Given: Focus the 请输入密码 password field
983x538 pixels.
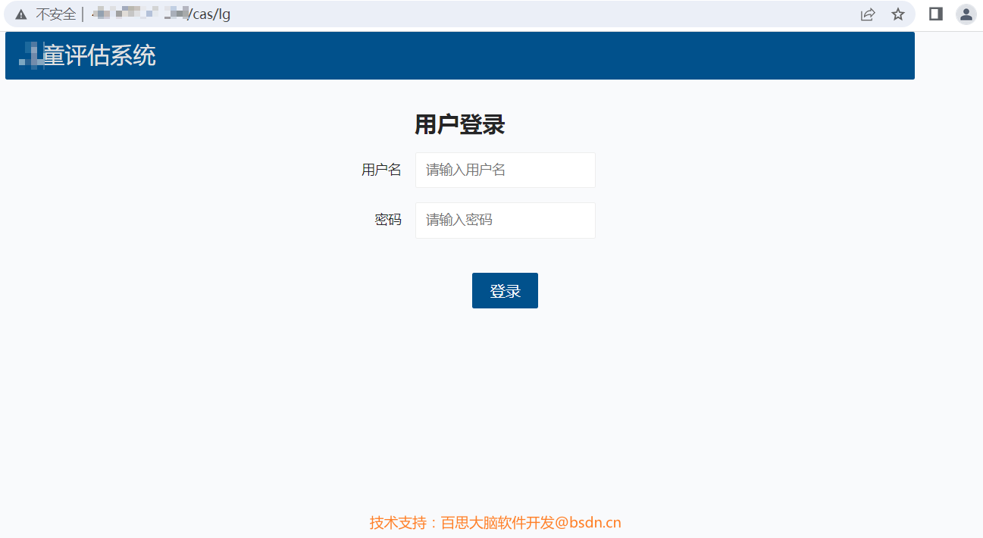Looking at the screenshot, I should point(506,221).
